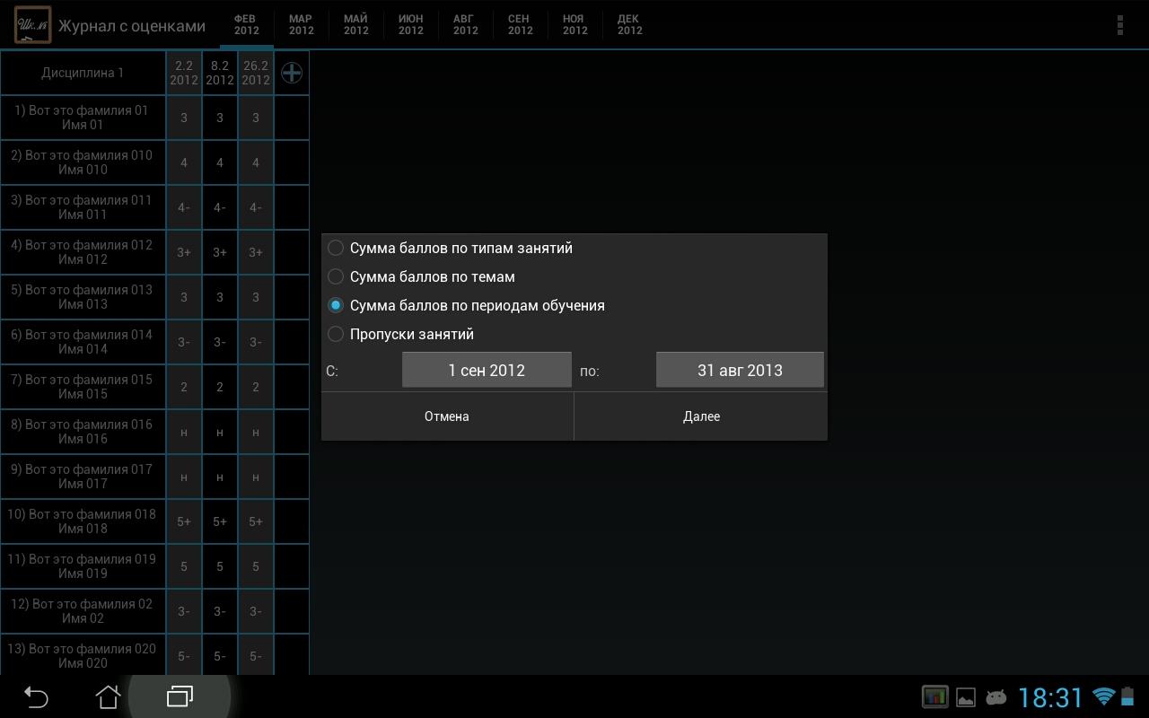Screen dimensions: 1149x718
Task: Click the 2.2 2012 column header
Action: (x=184, y=73)
